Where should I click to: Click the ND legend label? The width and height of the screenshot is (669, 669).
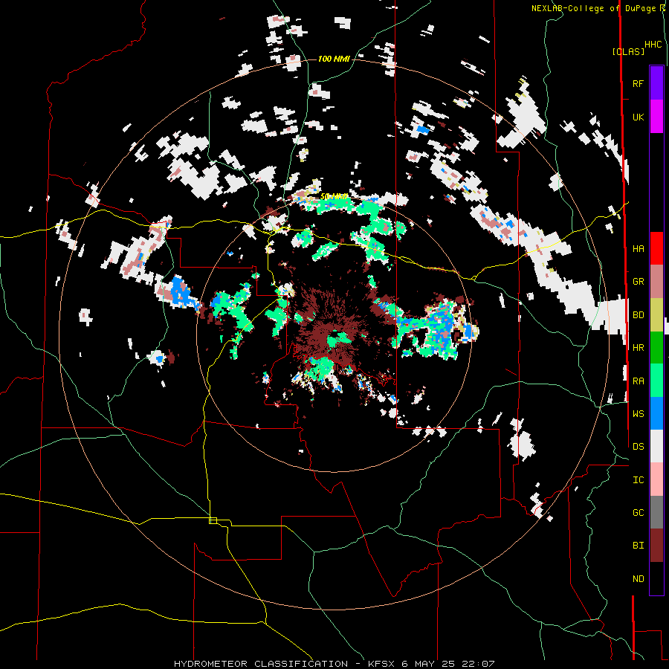coord(639,578)
